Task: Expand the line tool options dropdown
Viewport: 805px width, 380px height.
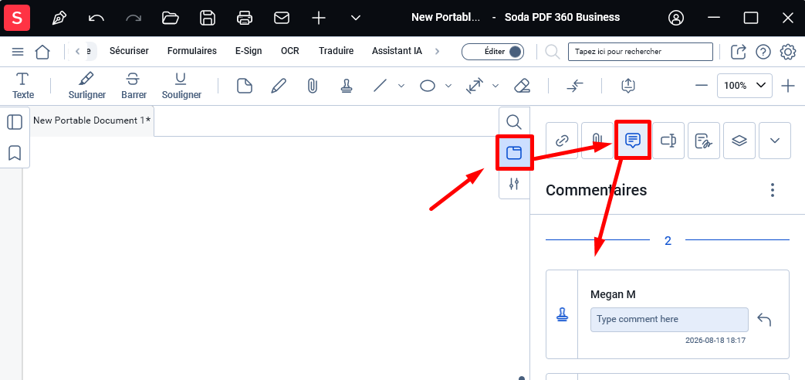Action: 401,86
